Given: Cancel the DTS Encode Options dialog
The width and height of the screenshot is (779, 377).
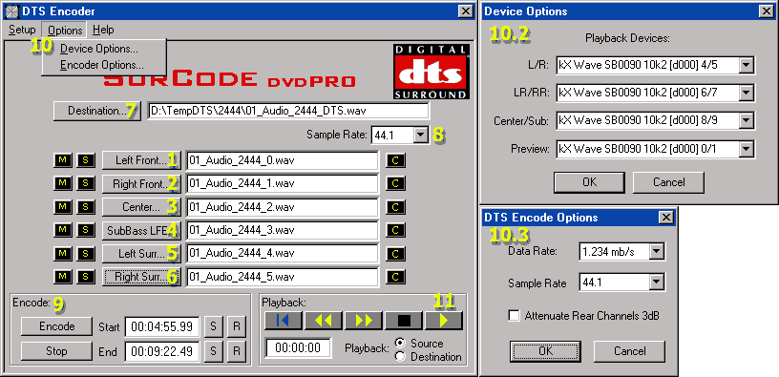Looking at the screenshot, I should click(x=629, y=351).
